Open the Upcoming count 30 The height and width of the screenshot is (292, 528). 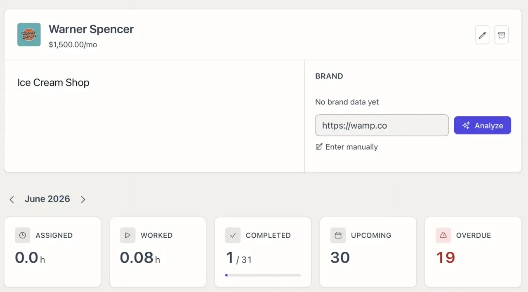[340, 258]
